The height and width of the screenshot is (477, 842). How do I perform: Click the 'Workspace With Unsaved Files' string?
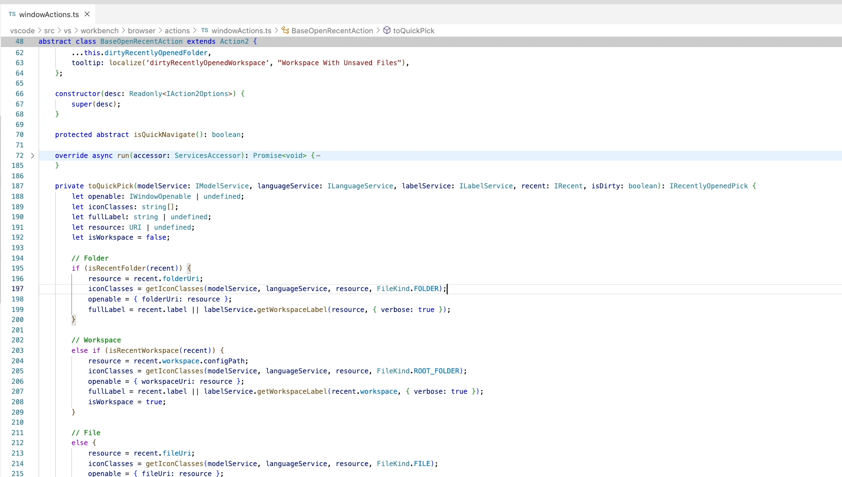pos(340,63)
